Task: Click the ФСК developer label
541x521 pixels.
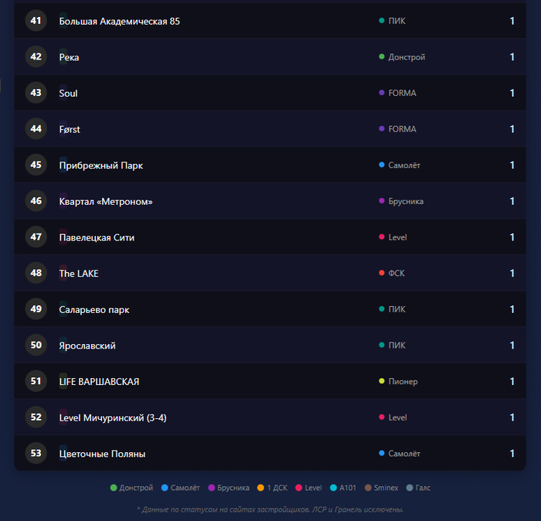Action: [396, 273]
